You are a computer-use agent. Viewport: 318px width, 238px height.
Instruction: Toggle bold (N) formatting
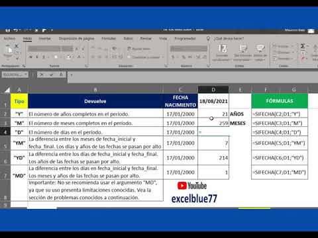[x=30, y=57]
